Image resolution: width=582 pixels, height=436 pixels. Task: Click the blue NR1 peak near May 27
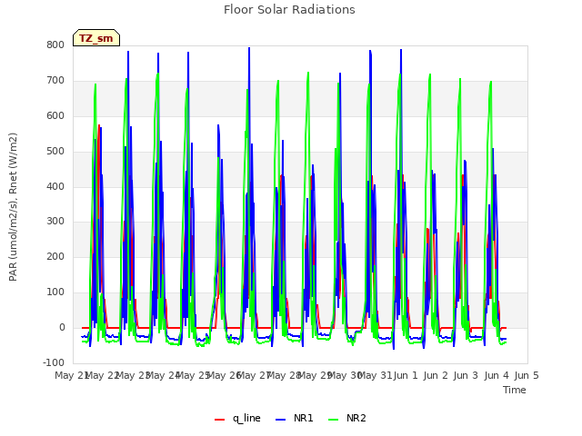tap(249, 48)
